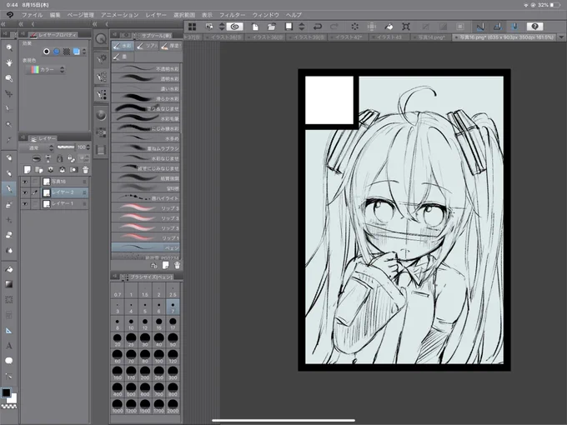Viewport: 567px width, 425px height.
Task: Expand effect options up-down arrows
Action: (84, 52)
